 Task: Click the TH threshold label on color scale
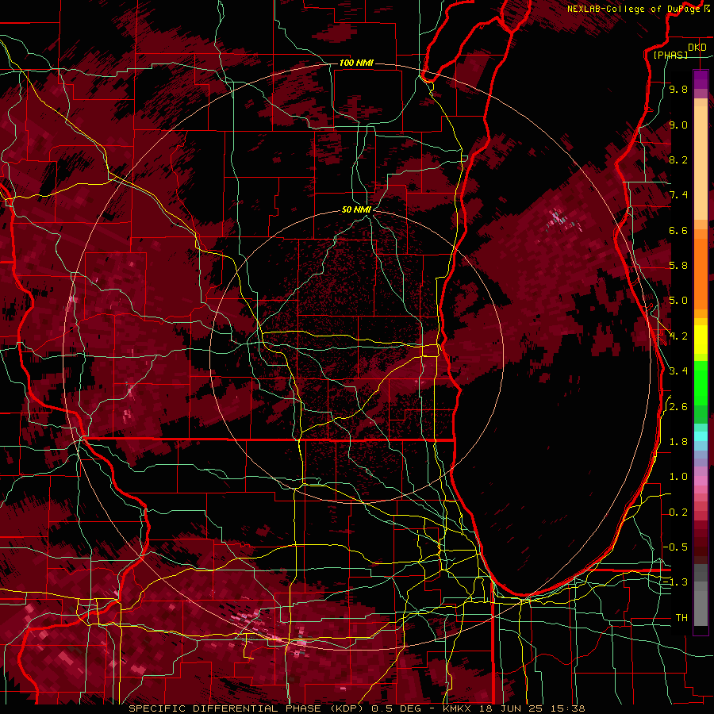(x=681, y=618)
